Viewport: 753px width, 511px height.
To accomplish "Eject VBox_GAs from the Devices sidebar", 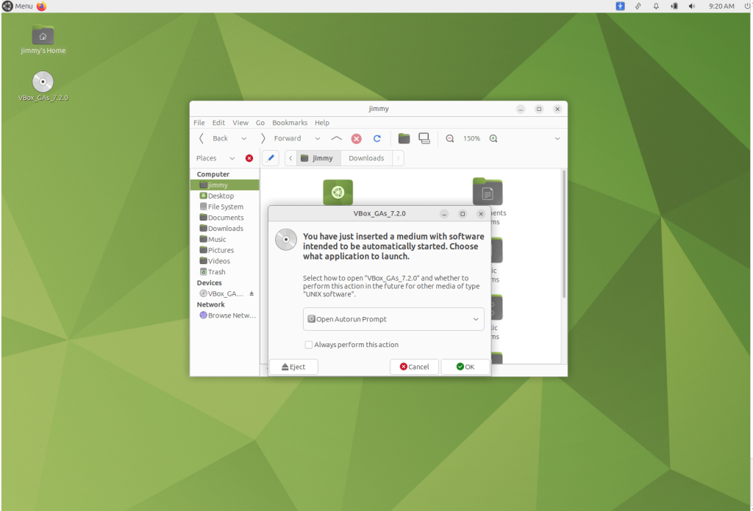I will [251, 293].
